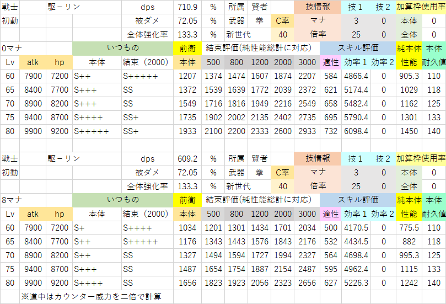Click the cell showing 1374

click(213, 76)
